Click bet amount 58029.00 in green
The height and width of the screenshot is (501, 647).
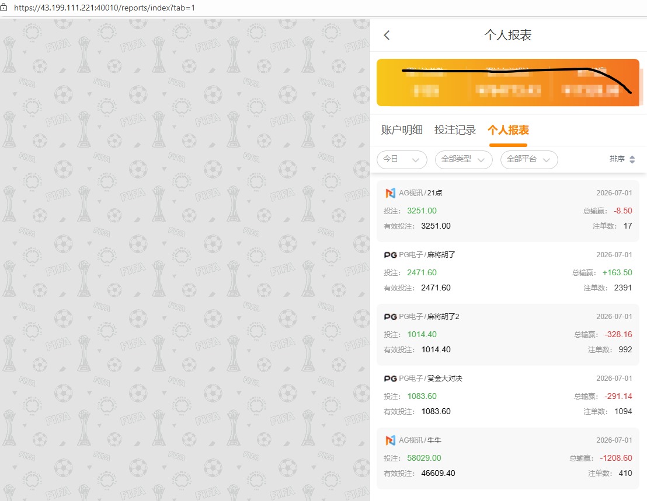click(424, 458)
